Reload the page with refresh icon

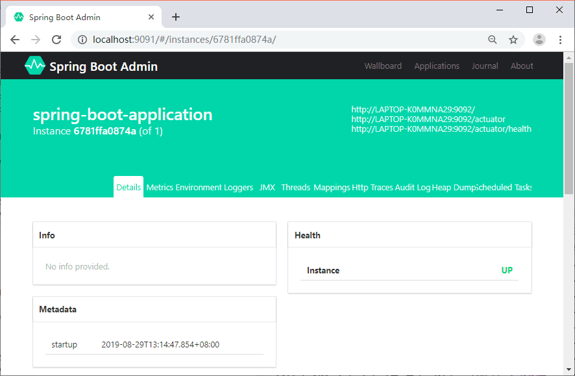(56, 40)
